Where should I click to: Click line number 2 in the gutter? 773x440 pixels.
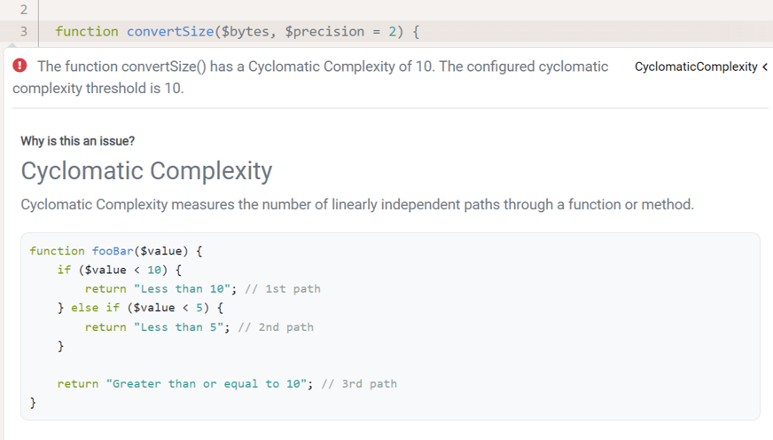pos(23,10)
